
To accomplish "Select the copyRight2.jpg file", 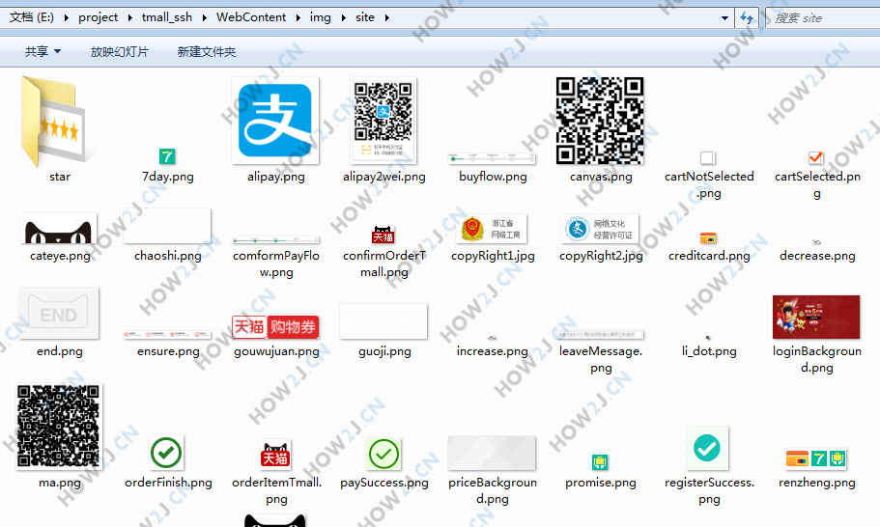I will coord(600,229).
